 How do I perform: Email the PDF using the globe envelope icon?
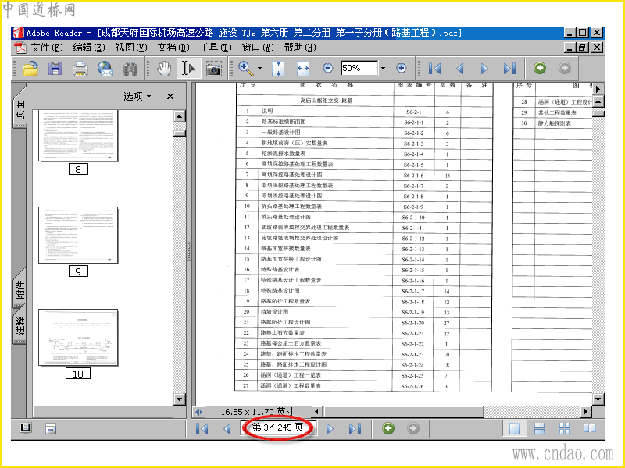click(x=105, y=69)
